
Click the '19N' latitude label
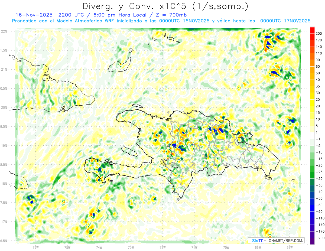pyautogui.click(x=4, y=146)
